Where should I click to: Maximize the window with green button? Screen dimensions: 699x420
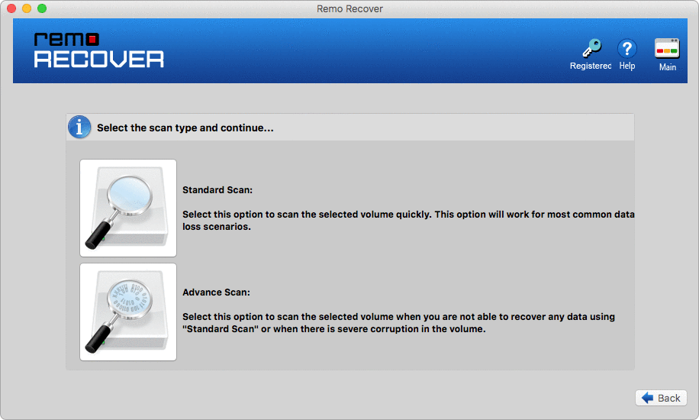[42, 8]
